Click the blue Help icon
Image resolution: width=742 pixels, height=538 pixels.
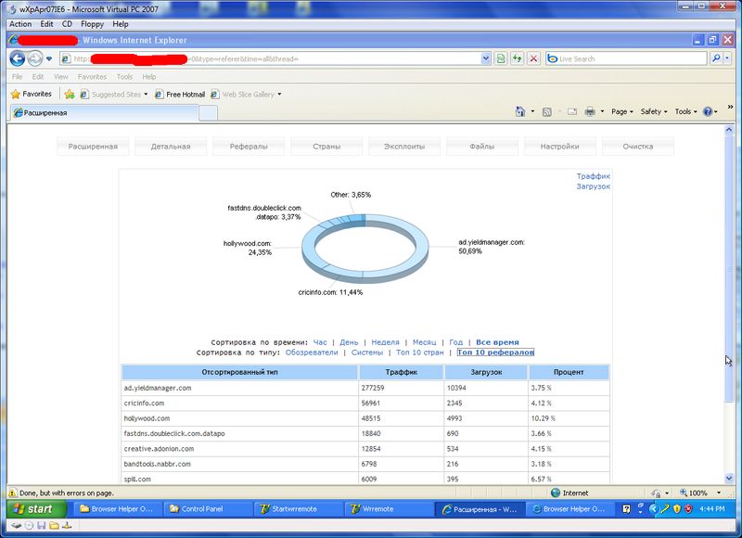(x=708, y=111)
